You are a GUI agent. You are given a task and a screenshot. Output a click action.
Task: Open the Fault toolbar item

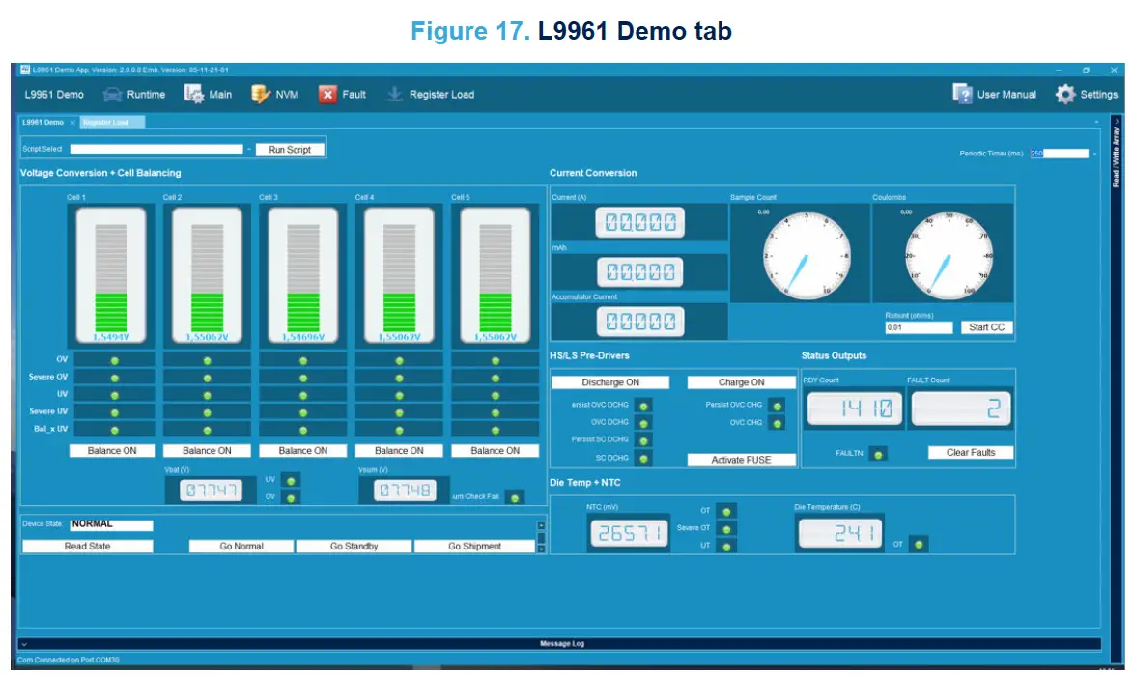pyautogui.click(x=343, y=94)
